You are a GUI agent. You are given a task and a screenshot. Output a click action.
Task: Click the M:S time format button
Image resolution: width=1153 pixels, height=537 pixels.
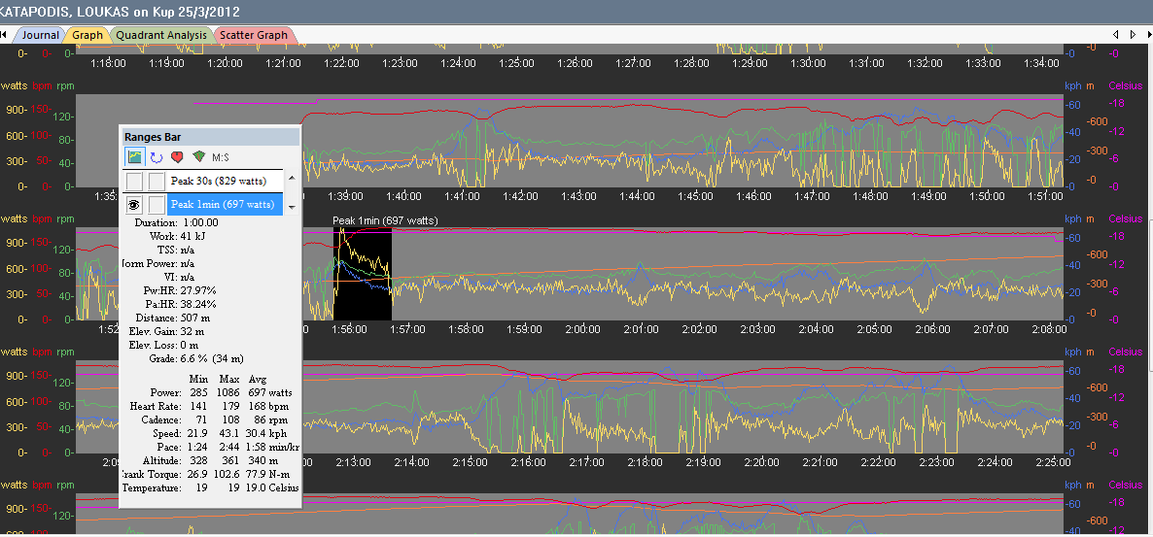221,157
